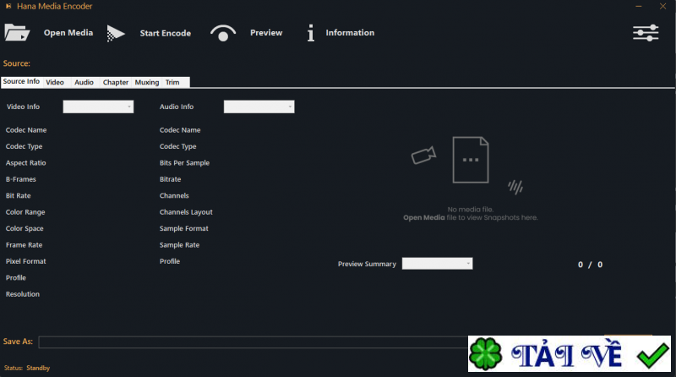Expand the Preview Summary dropdown
676x377 pixels.
point(437,264)
